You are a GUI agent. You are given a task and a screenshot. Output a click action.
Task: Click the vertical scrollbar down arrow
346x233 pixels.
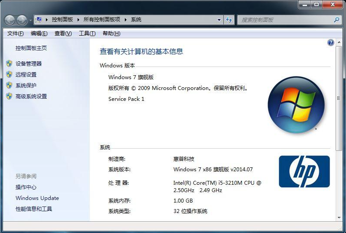tap(339, 217)
